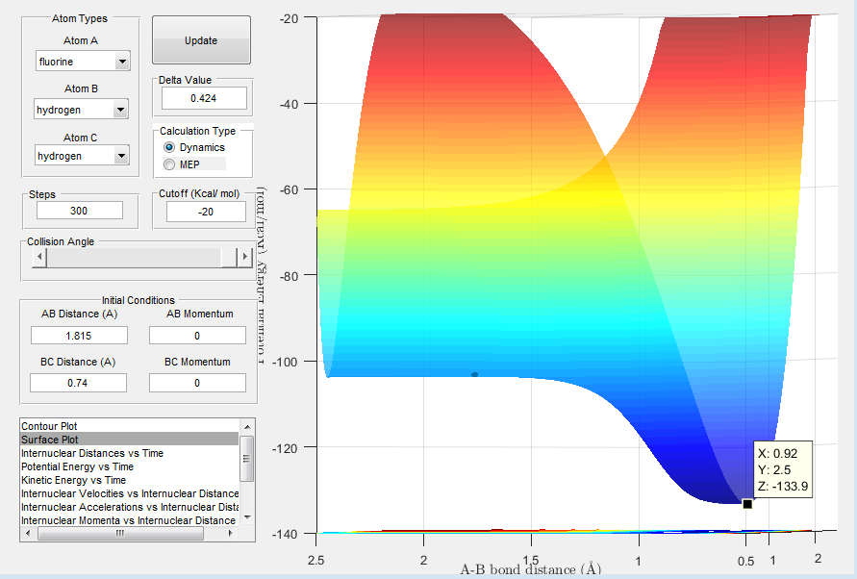Click the blue trajectory dot on the surface
The image size is (857, 579).
tap(474, 374)
